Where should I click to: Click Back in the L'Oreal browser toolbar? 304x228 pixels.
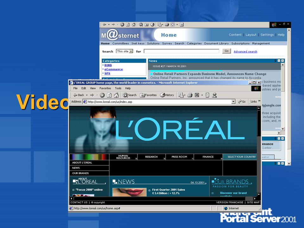click(x=79, y=95)
